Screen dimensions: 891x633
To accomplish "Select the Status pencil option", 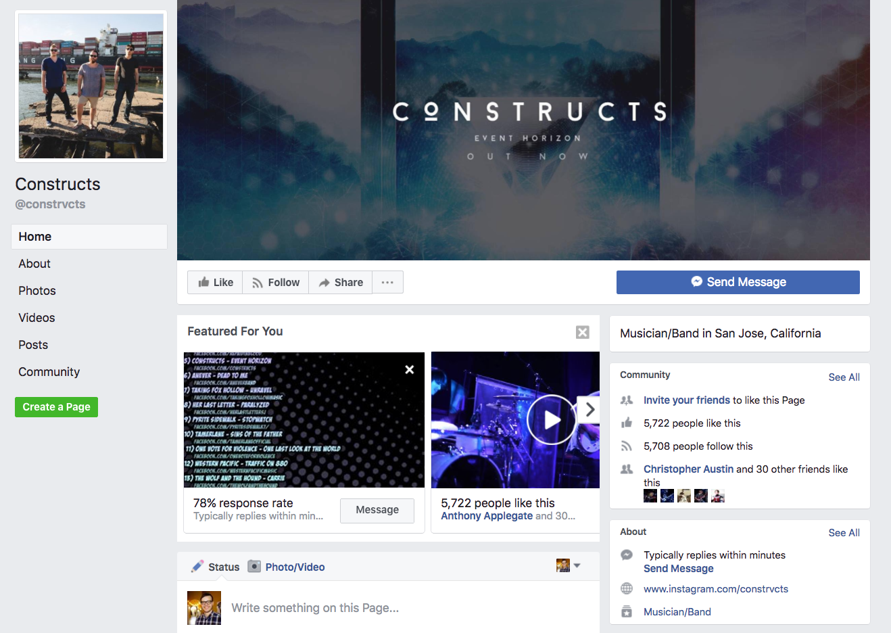I will (x=216, y=567).
